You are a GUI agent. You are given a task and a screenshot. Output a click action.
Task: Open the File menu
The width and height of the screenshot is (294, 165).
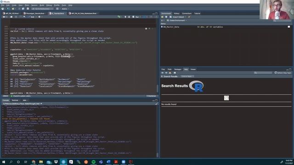(x=2, y=5)
